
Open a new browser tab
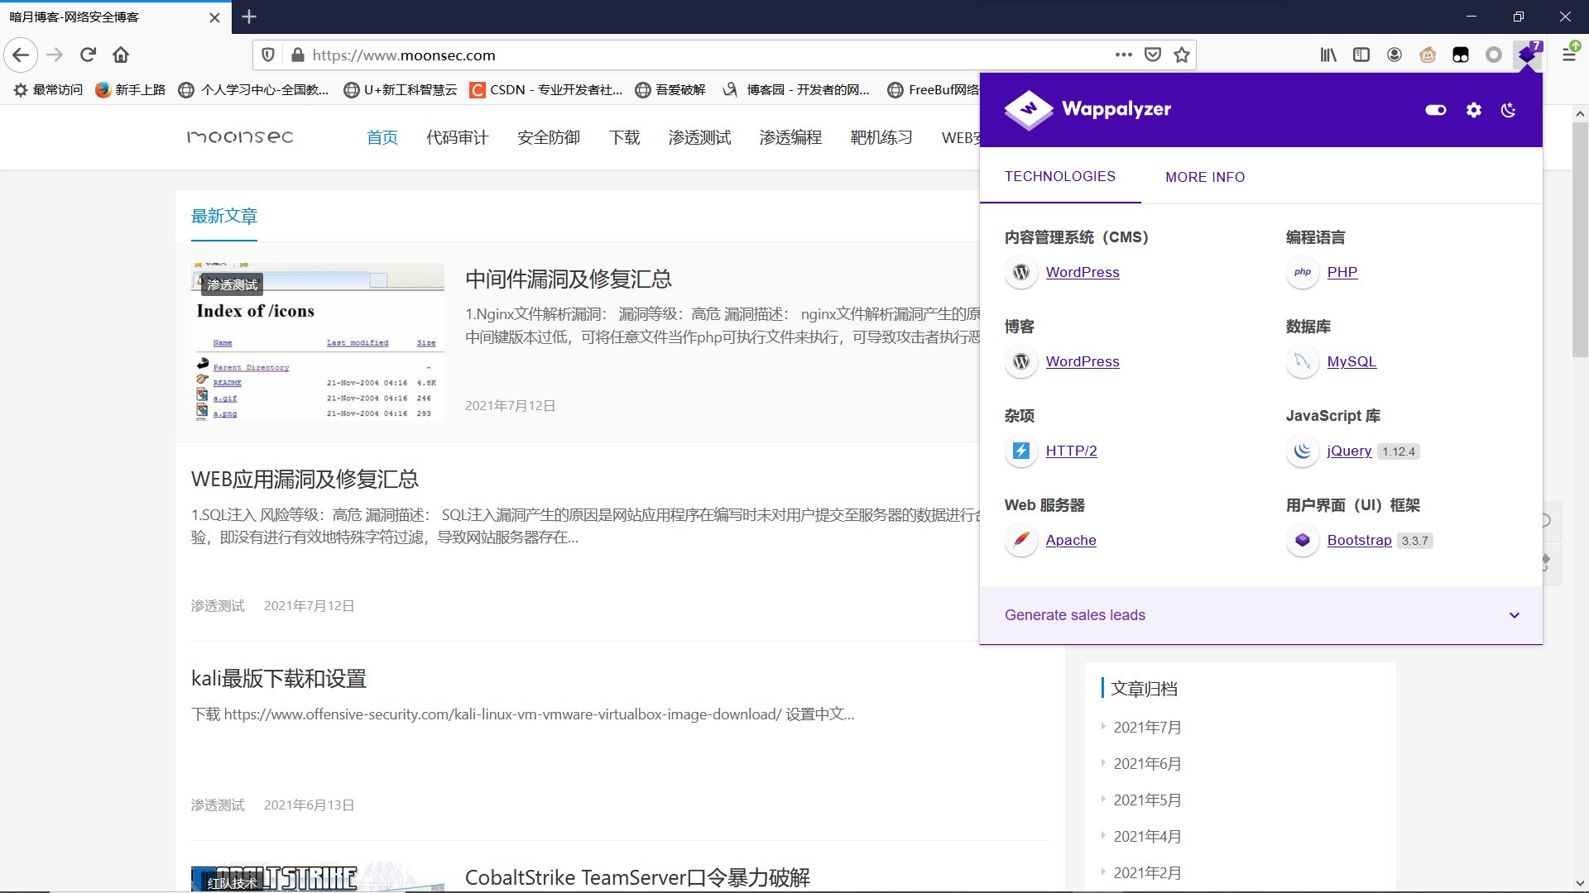tap(249, 17)
